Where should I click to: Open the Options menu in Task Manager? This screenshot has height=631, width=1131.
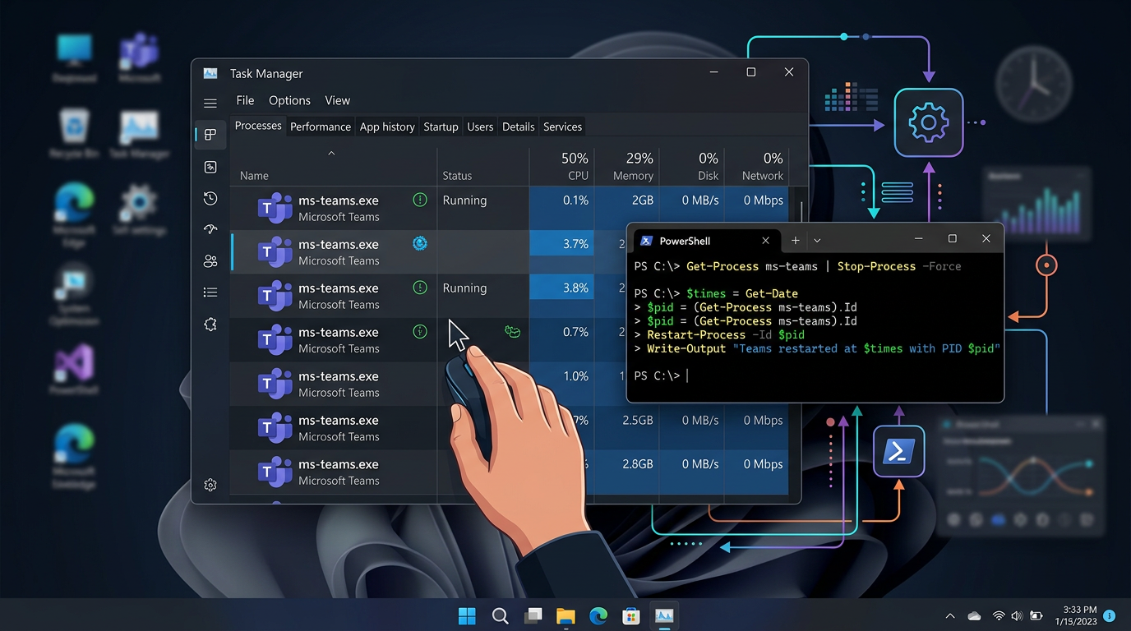289,100
